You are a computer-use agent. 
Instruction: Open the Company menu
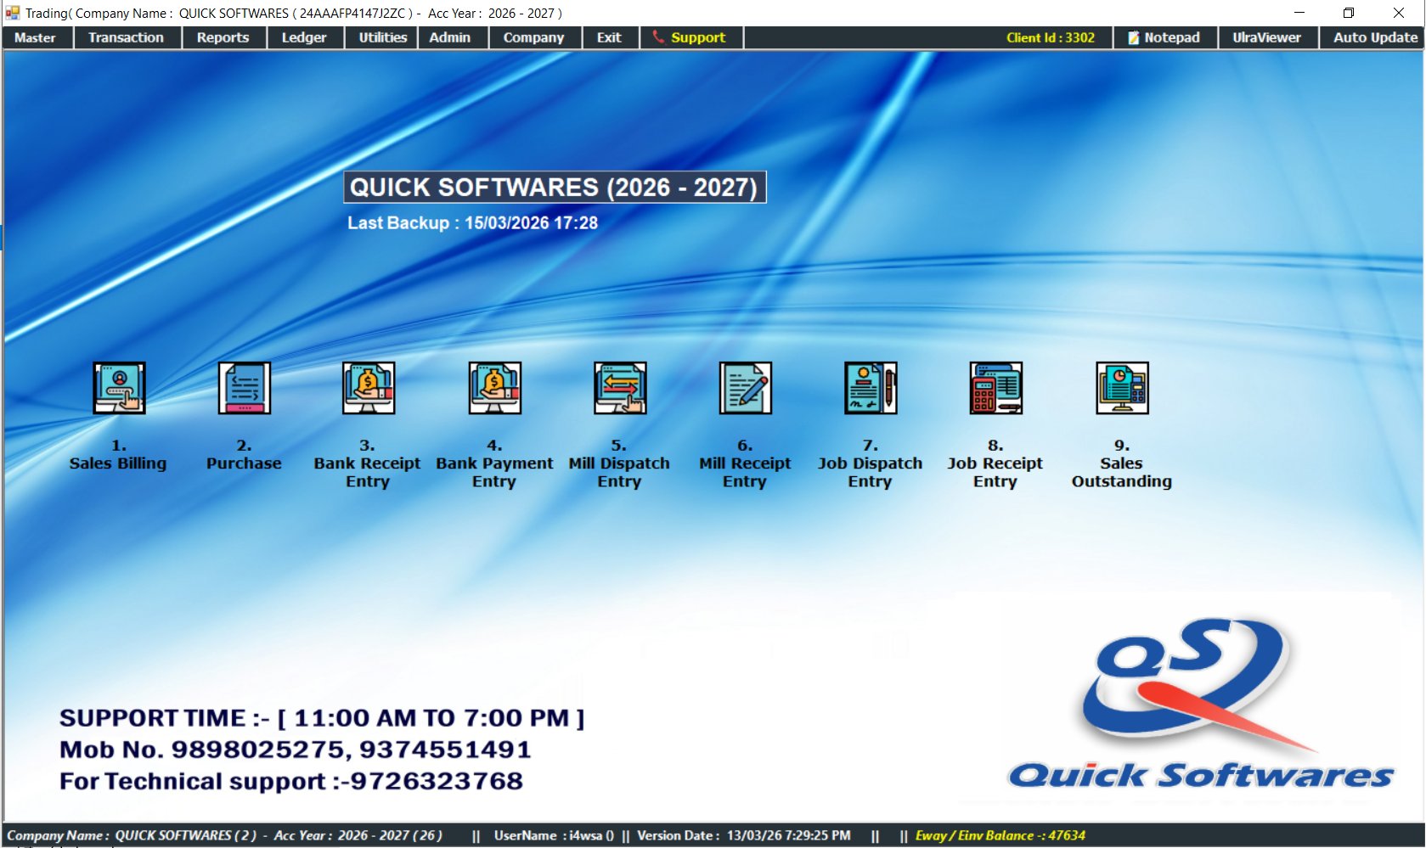533,37
